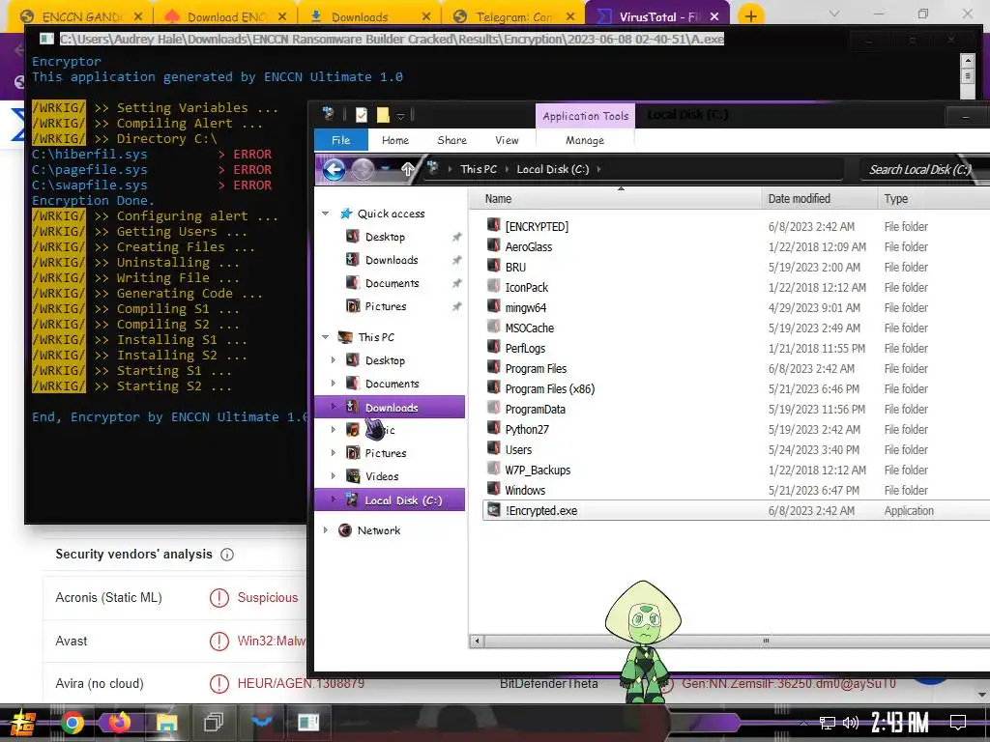Select the ProgramData folder icon
This screenshot has width=990, height=742.
494,409
